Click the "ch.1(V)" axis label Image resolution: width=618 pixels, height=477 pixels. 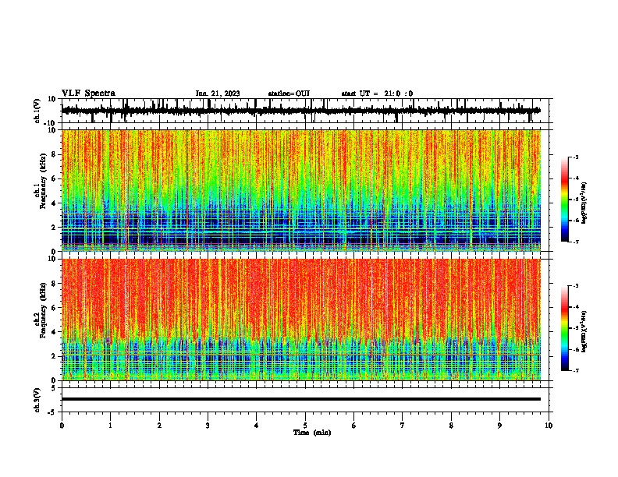[37, 111]
